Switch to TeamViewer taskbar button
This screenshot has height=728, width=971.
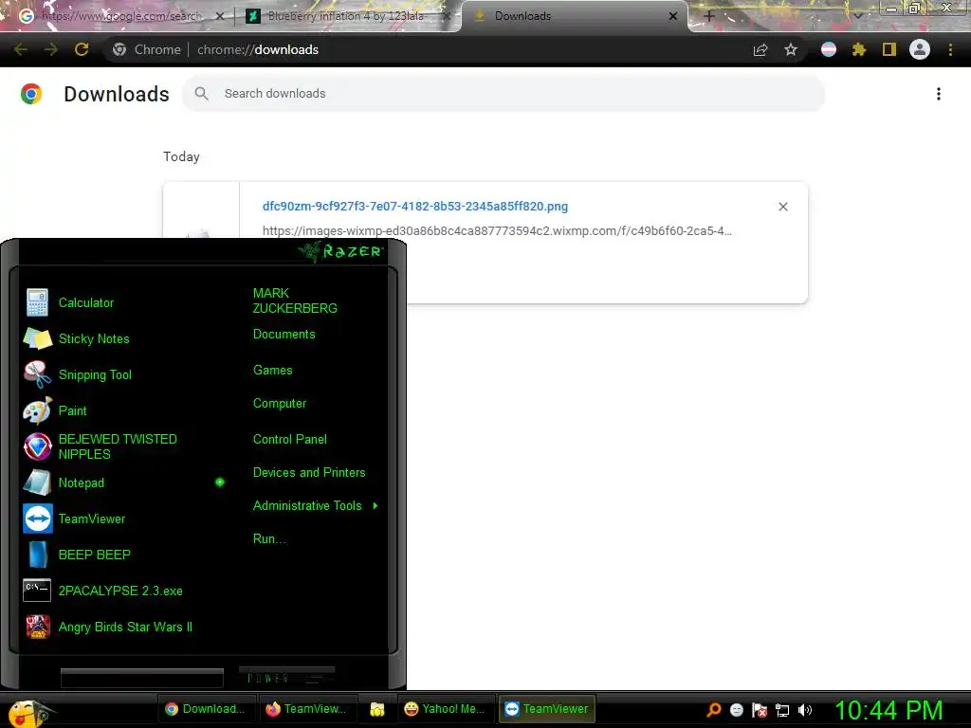click(x=546, y=709)
